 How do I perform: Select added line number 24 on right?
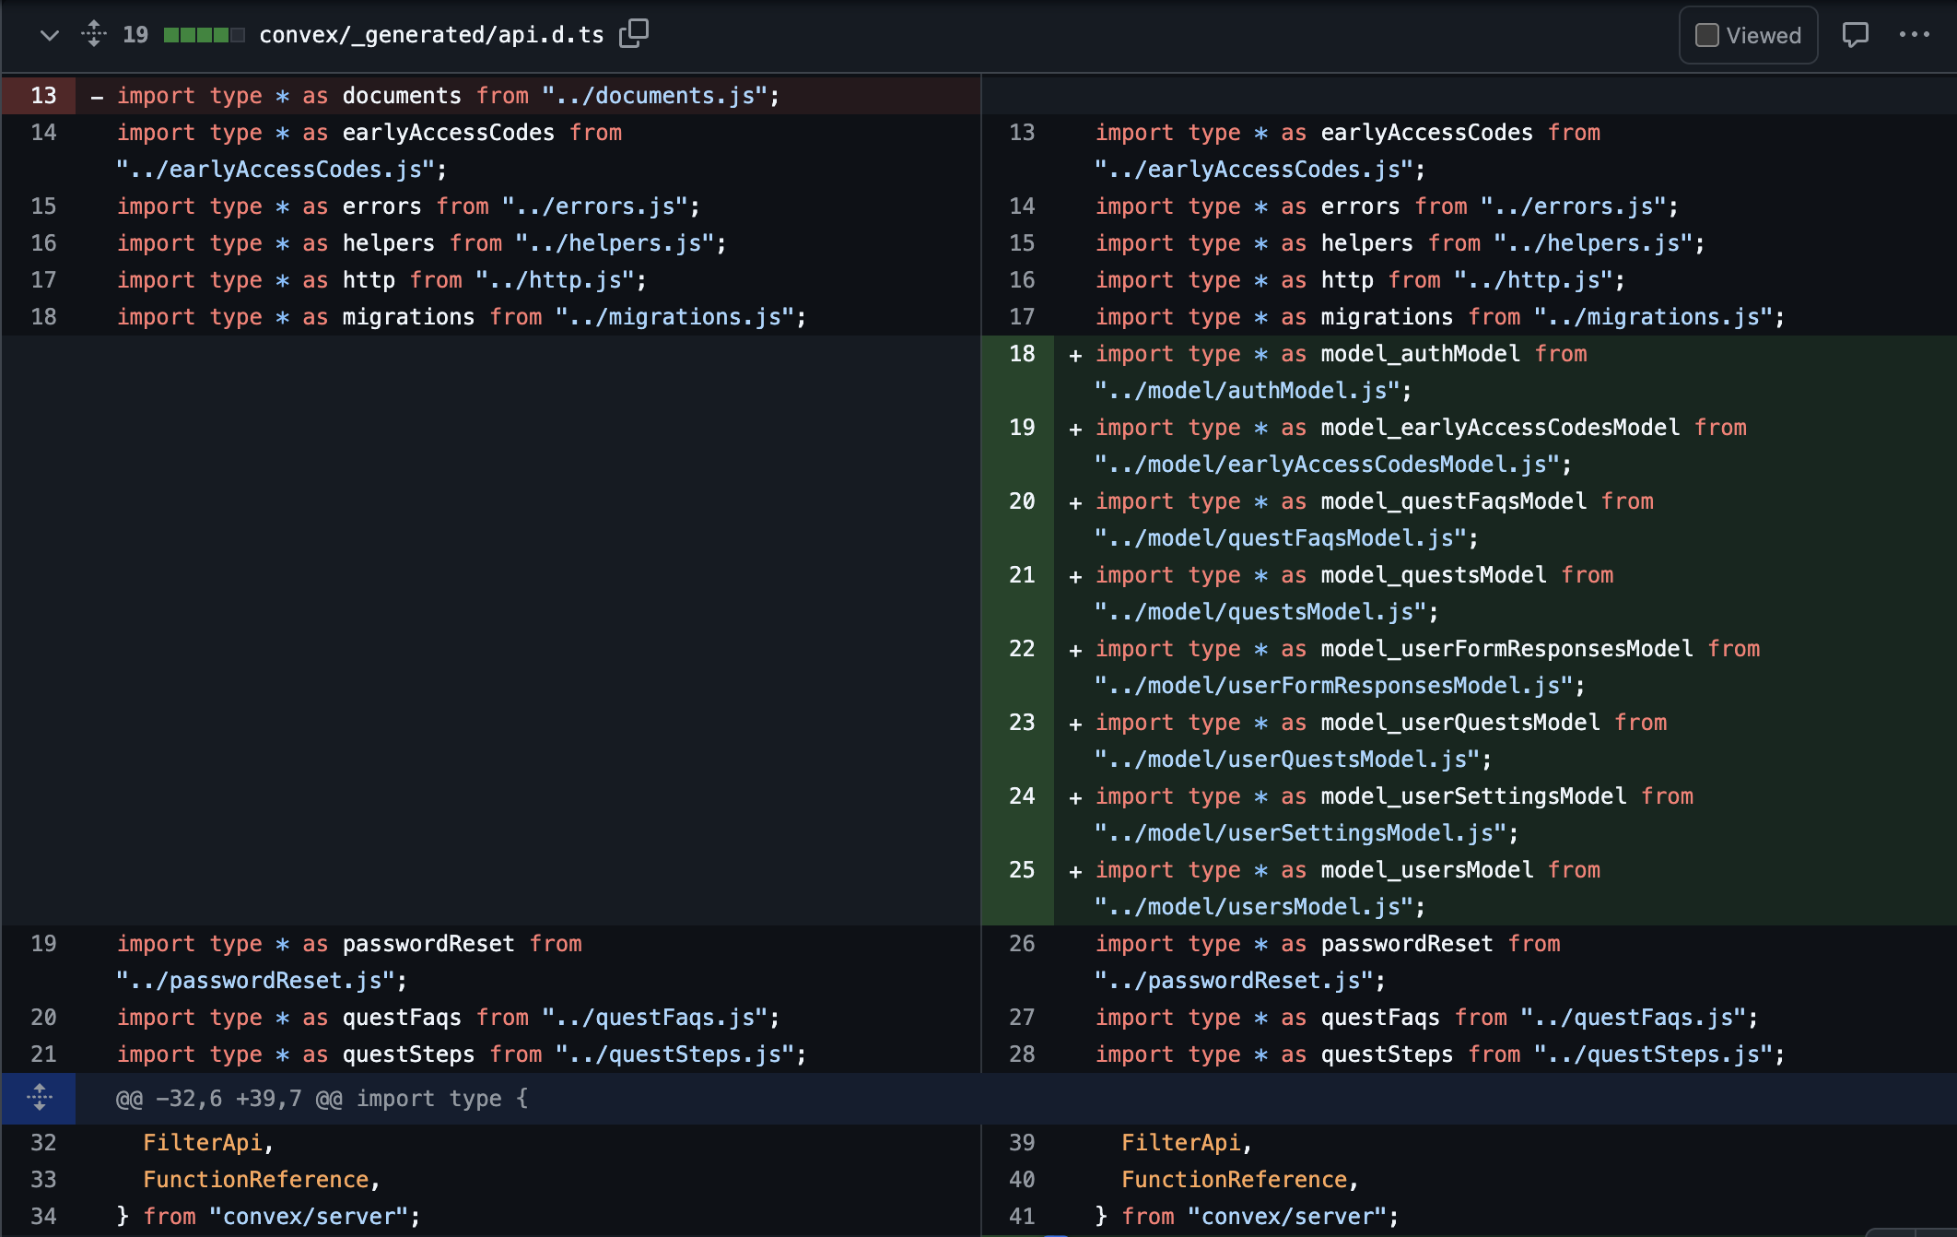[x=1022, y=796]
